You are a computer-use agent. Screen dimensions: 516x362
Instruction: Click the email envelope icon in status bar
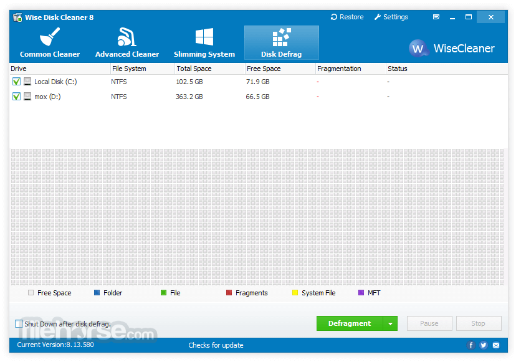point(496,345)
